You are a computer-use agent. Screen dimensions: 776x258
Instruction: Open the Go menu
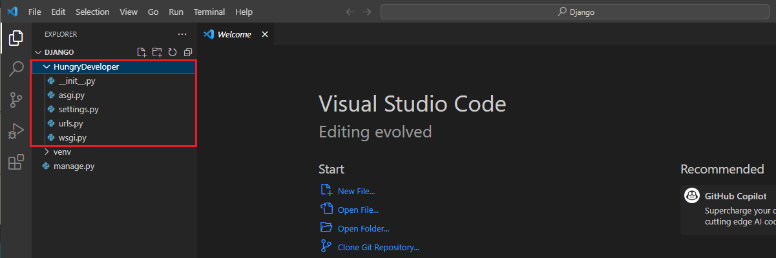coord(153,12)
